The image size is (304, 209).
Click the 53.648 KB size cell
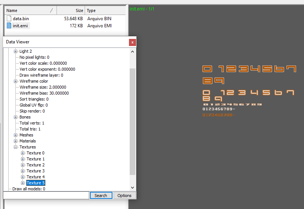(73, 19)
